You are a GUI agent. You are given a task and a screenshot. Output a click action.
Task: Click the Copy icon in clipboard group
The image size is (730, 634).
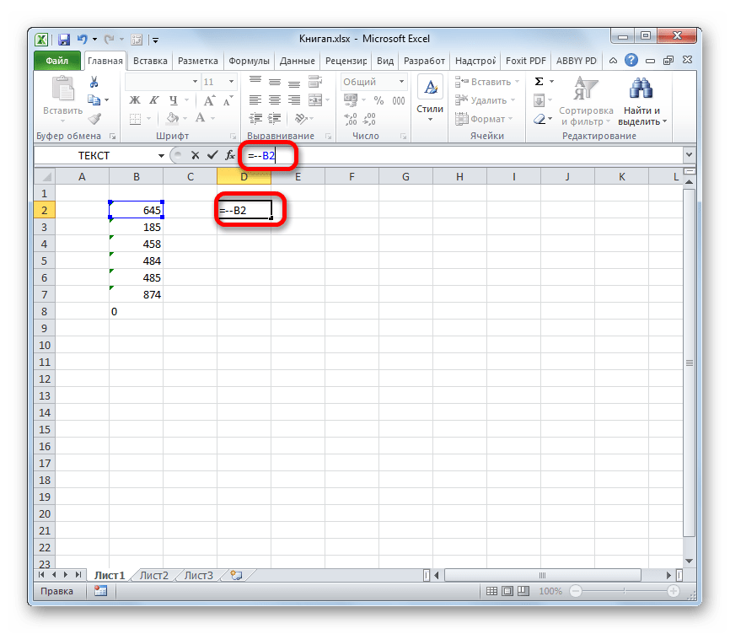coord(94,100)
